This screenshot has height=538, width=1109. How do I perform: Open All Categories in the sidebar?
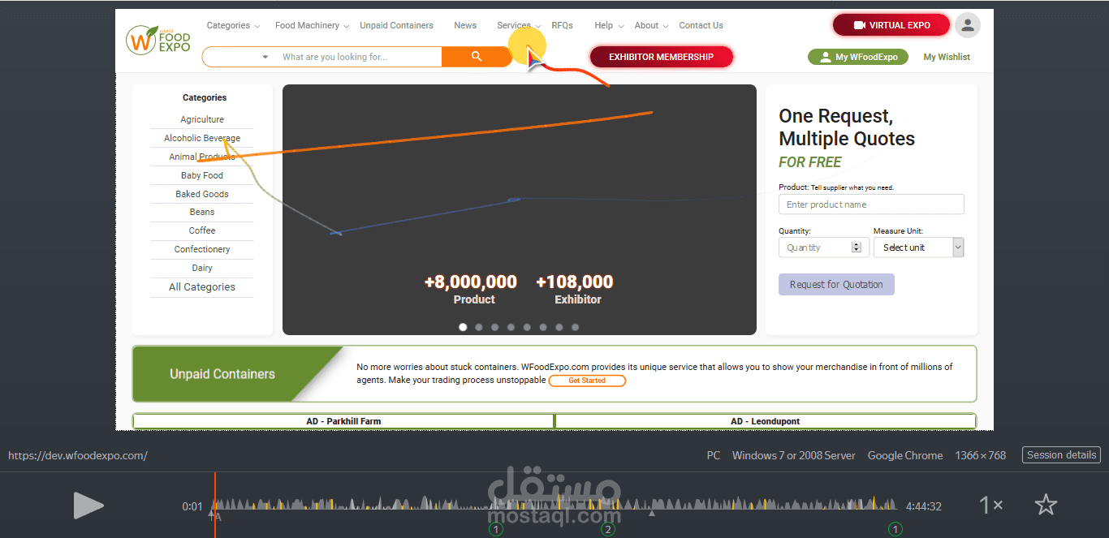click(x=202, y=287)
